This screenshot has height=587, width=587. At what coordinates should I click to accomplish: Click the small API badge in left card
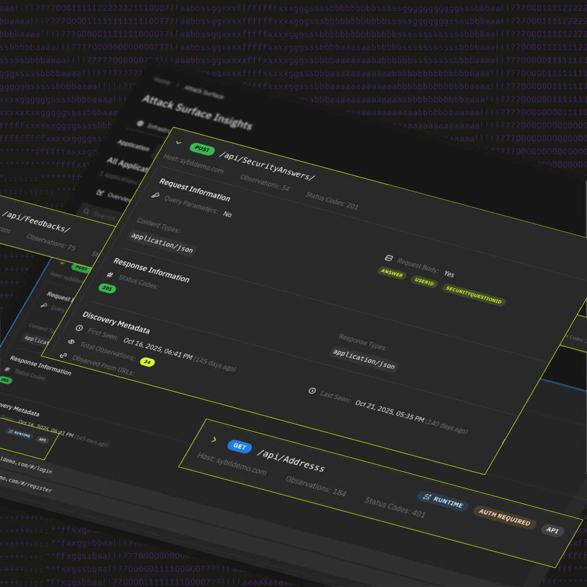coord(42,440)
